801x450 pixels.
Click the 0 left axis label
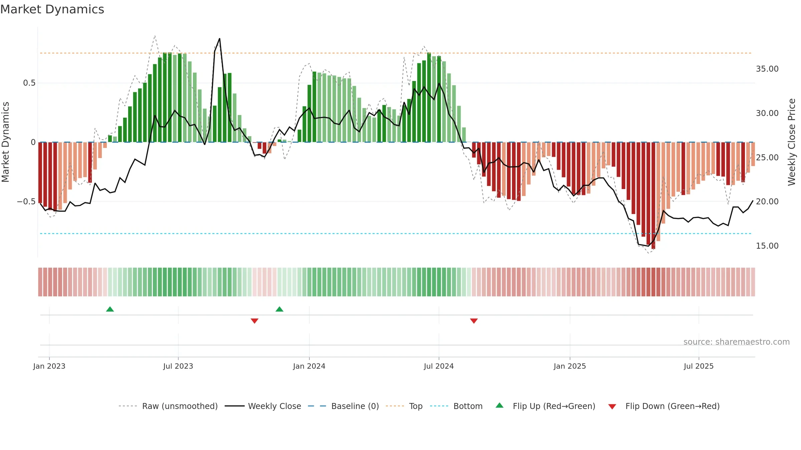pyautogui.click(x=33, y=142)
